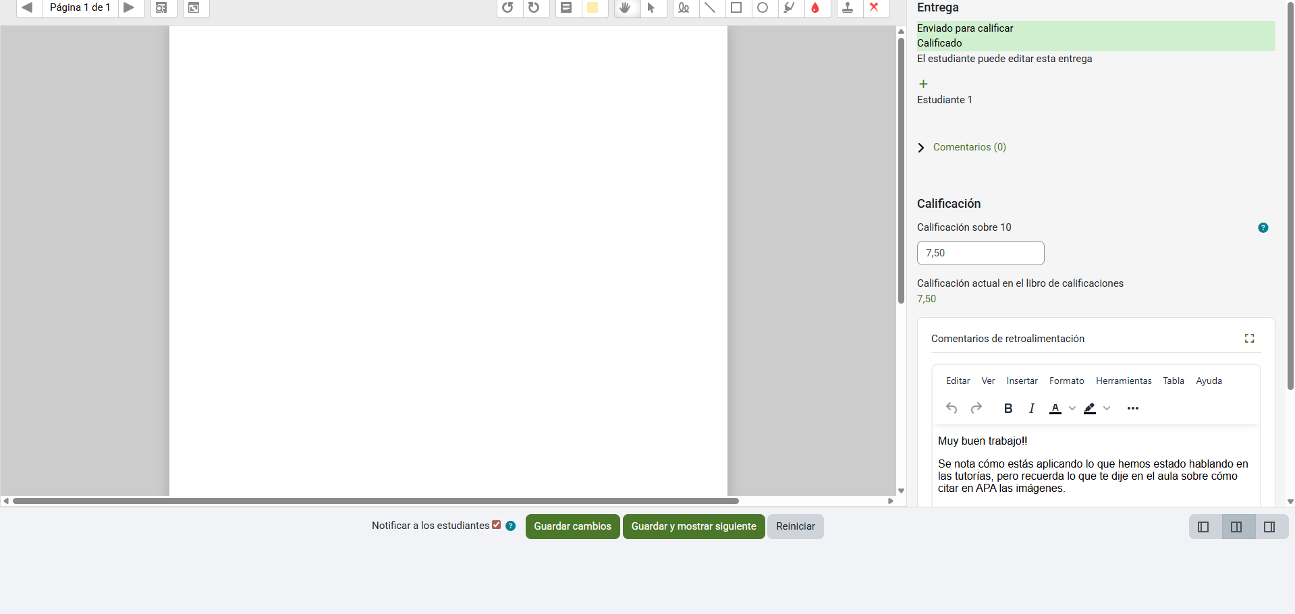Viewport: 1295px width, 614px height.
Task: Go to the previous page arrow
Action: (28, 7)
